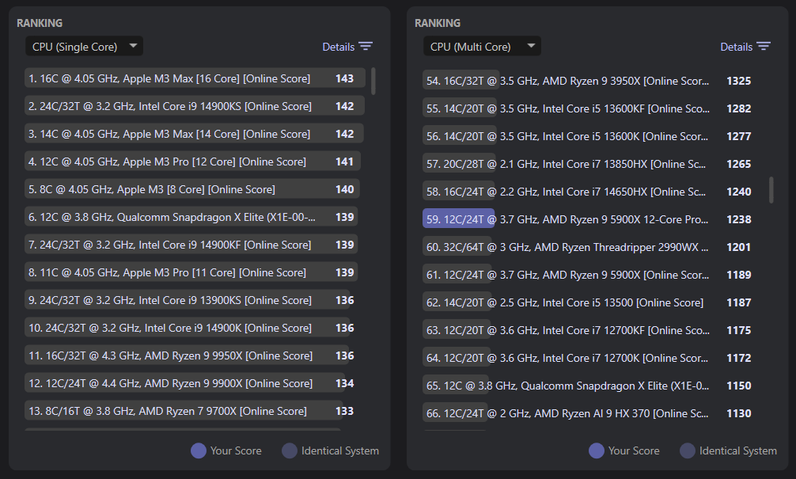Screen dimensions: 796x479
Task: Click the 133 score of Ryzen 7 9700X
Action: click(344, 411)
